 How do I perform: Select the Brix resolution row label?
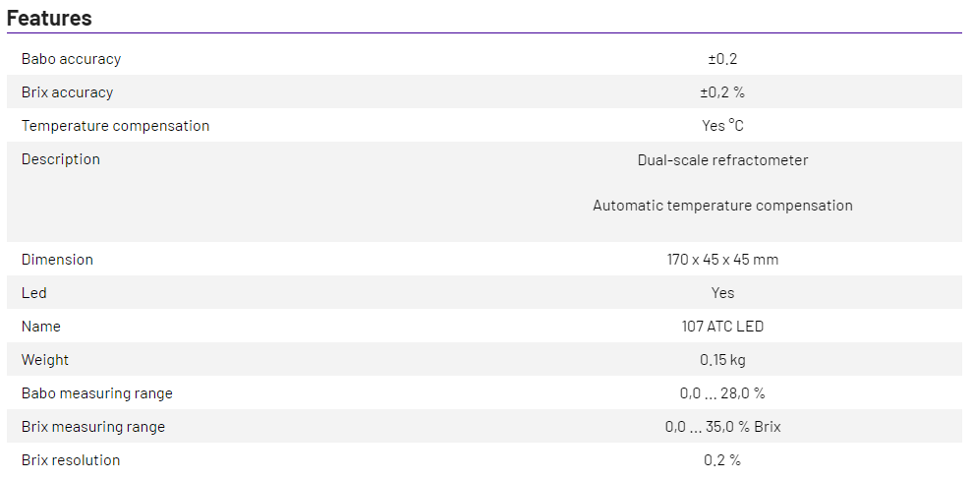71,460
